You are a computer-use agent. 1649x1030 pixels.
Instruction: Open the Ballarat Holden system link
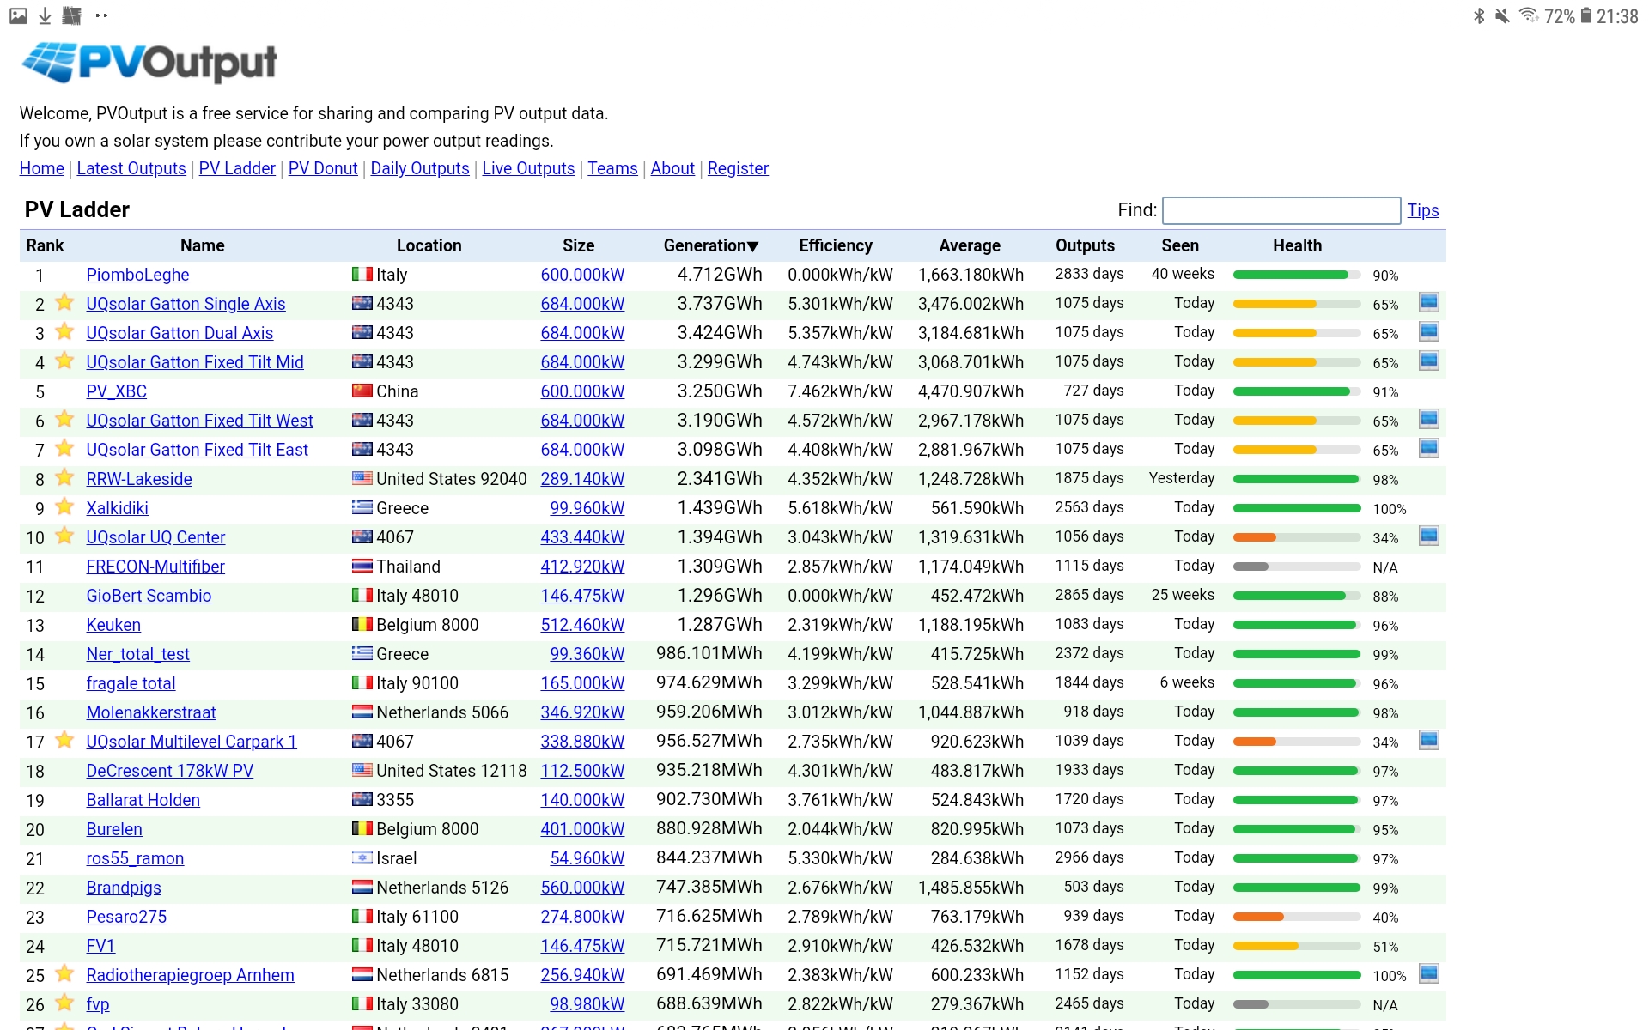tap(143, 800)
